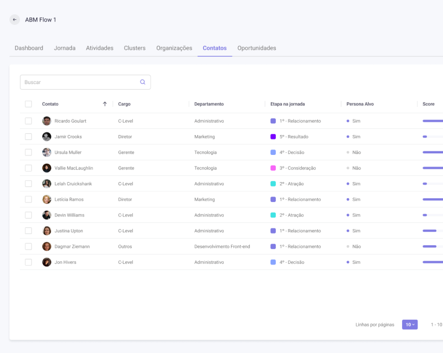
Task: Click Jon Hivers' profile avatar
Action: pos(47,262)
